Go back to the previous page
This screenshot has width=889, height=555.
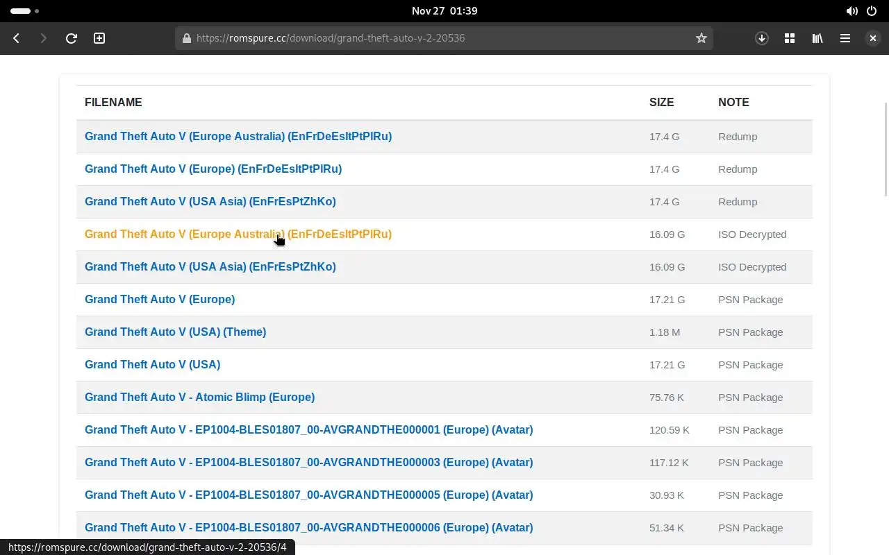tap(16, 38)
